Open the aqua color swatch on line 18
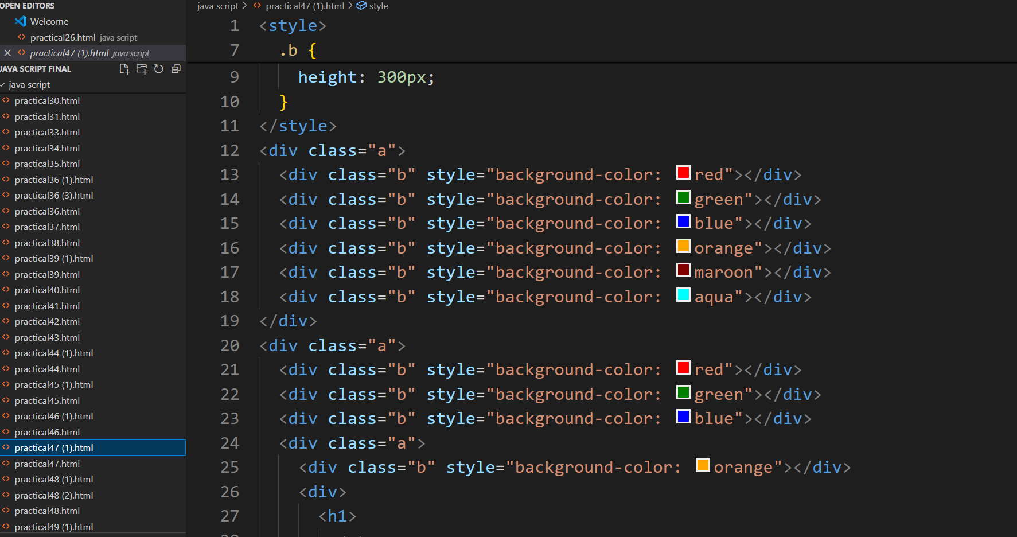 point(683,295)
